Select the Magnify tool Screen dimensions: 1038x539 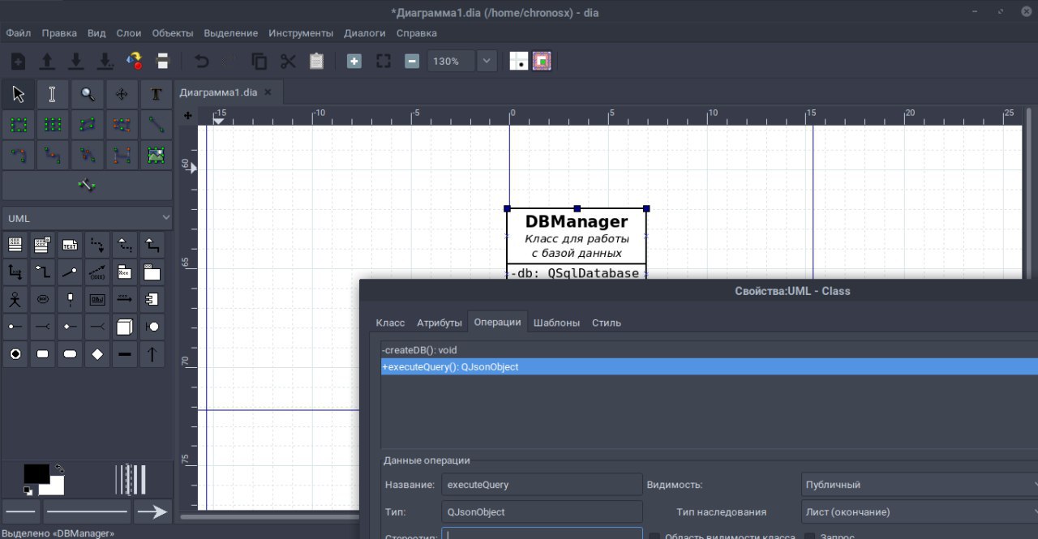[x=87, y=95]
